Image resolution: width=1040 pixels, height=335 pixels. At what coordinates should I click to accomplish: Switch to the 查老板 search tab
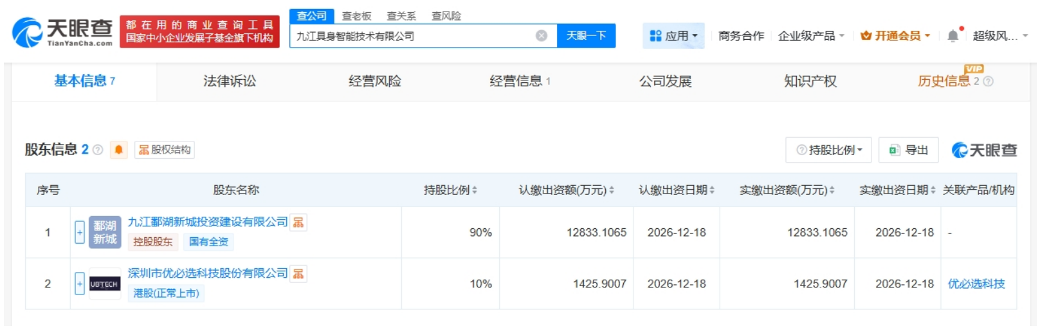click(x=356, y=16)
